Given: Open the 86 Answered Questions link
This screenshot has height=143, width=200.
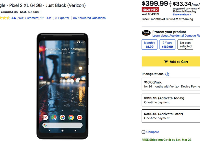Looking at the screenshot, I should click(89, 18).
